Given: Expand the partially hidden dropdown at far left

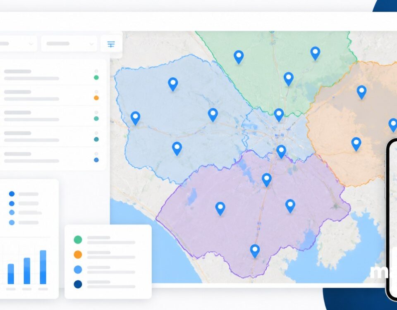Looking at the screenshot, I should [18, 44].
